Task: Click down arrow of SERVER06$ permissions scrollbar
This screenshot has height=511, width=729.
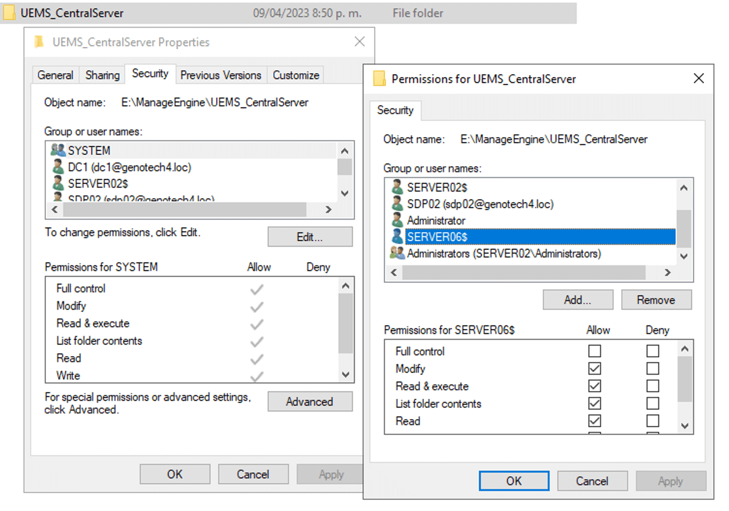Action: 685,426
